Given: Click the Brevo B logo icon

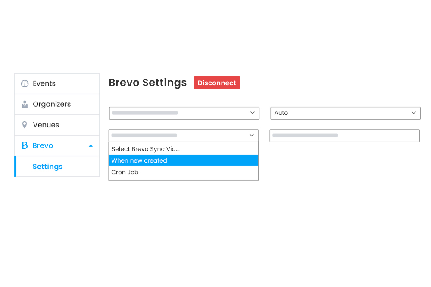Looking at the screenshot, I should (x=25, y=145).
